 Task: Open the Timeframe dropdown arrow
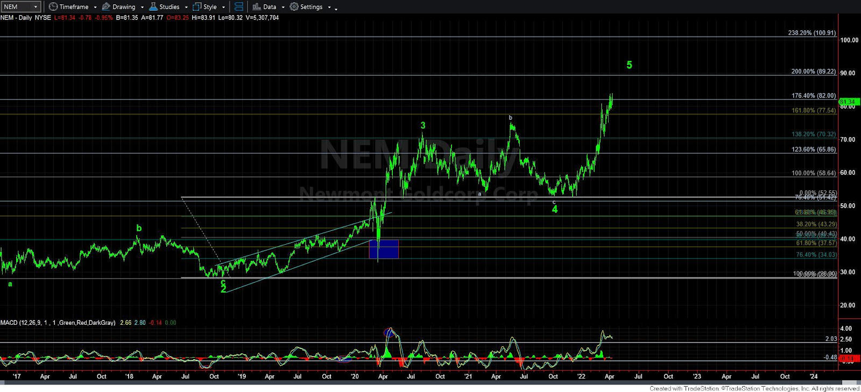(95, 8)
